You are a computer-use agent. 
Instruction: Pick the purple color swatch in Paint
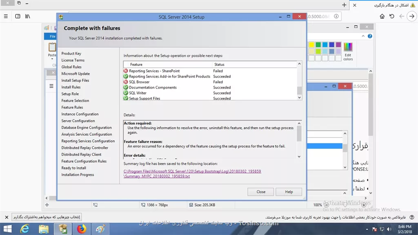[338, 45]
